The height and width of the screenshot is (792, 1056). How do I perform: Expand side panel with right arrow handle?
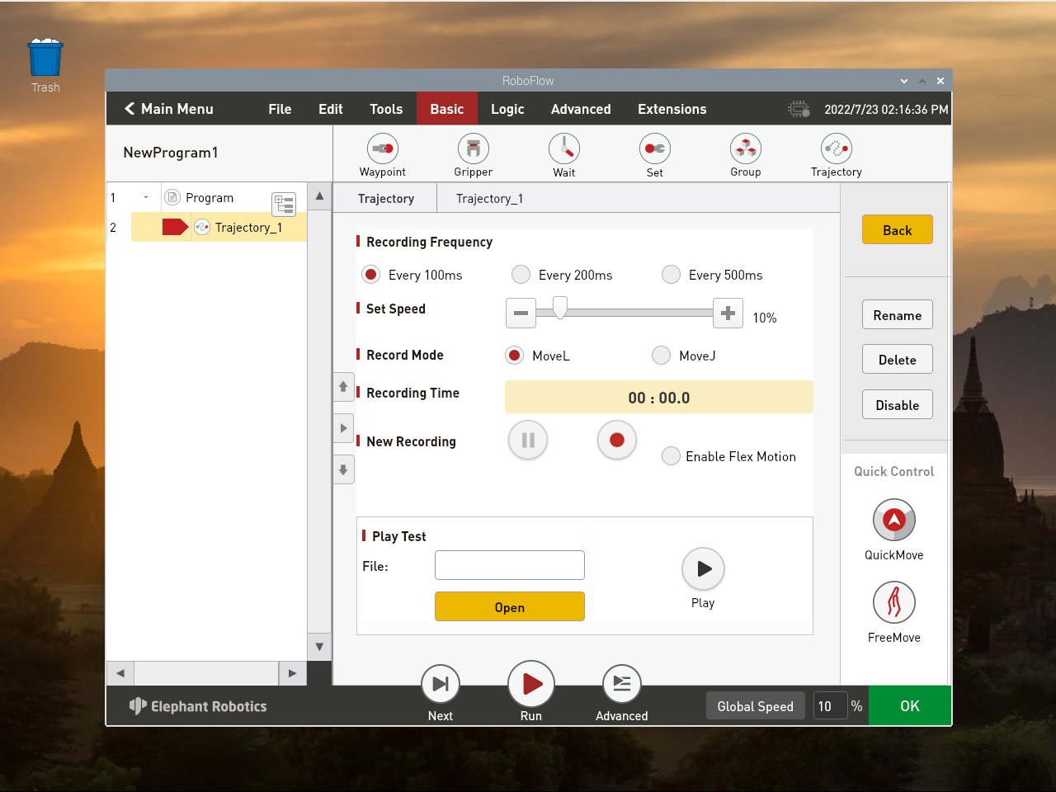coord(343,428)
